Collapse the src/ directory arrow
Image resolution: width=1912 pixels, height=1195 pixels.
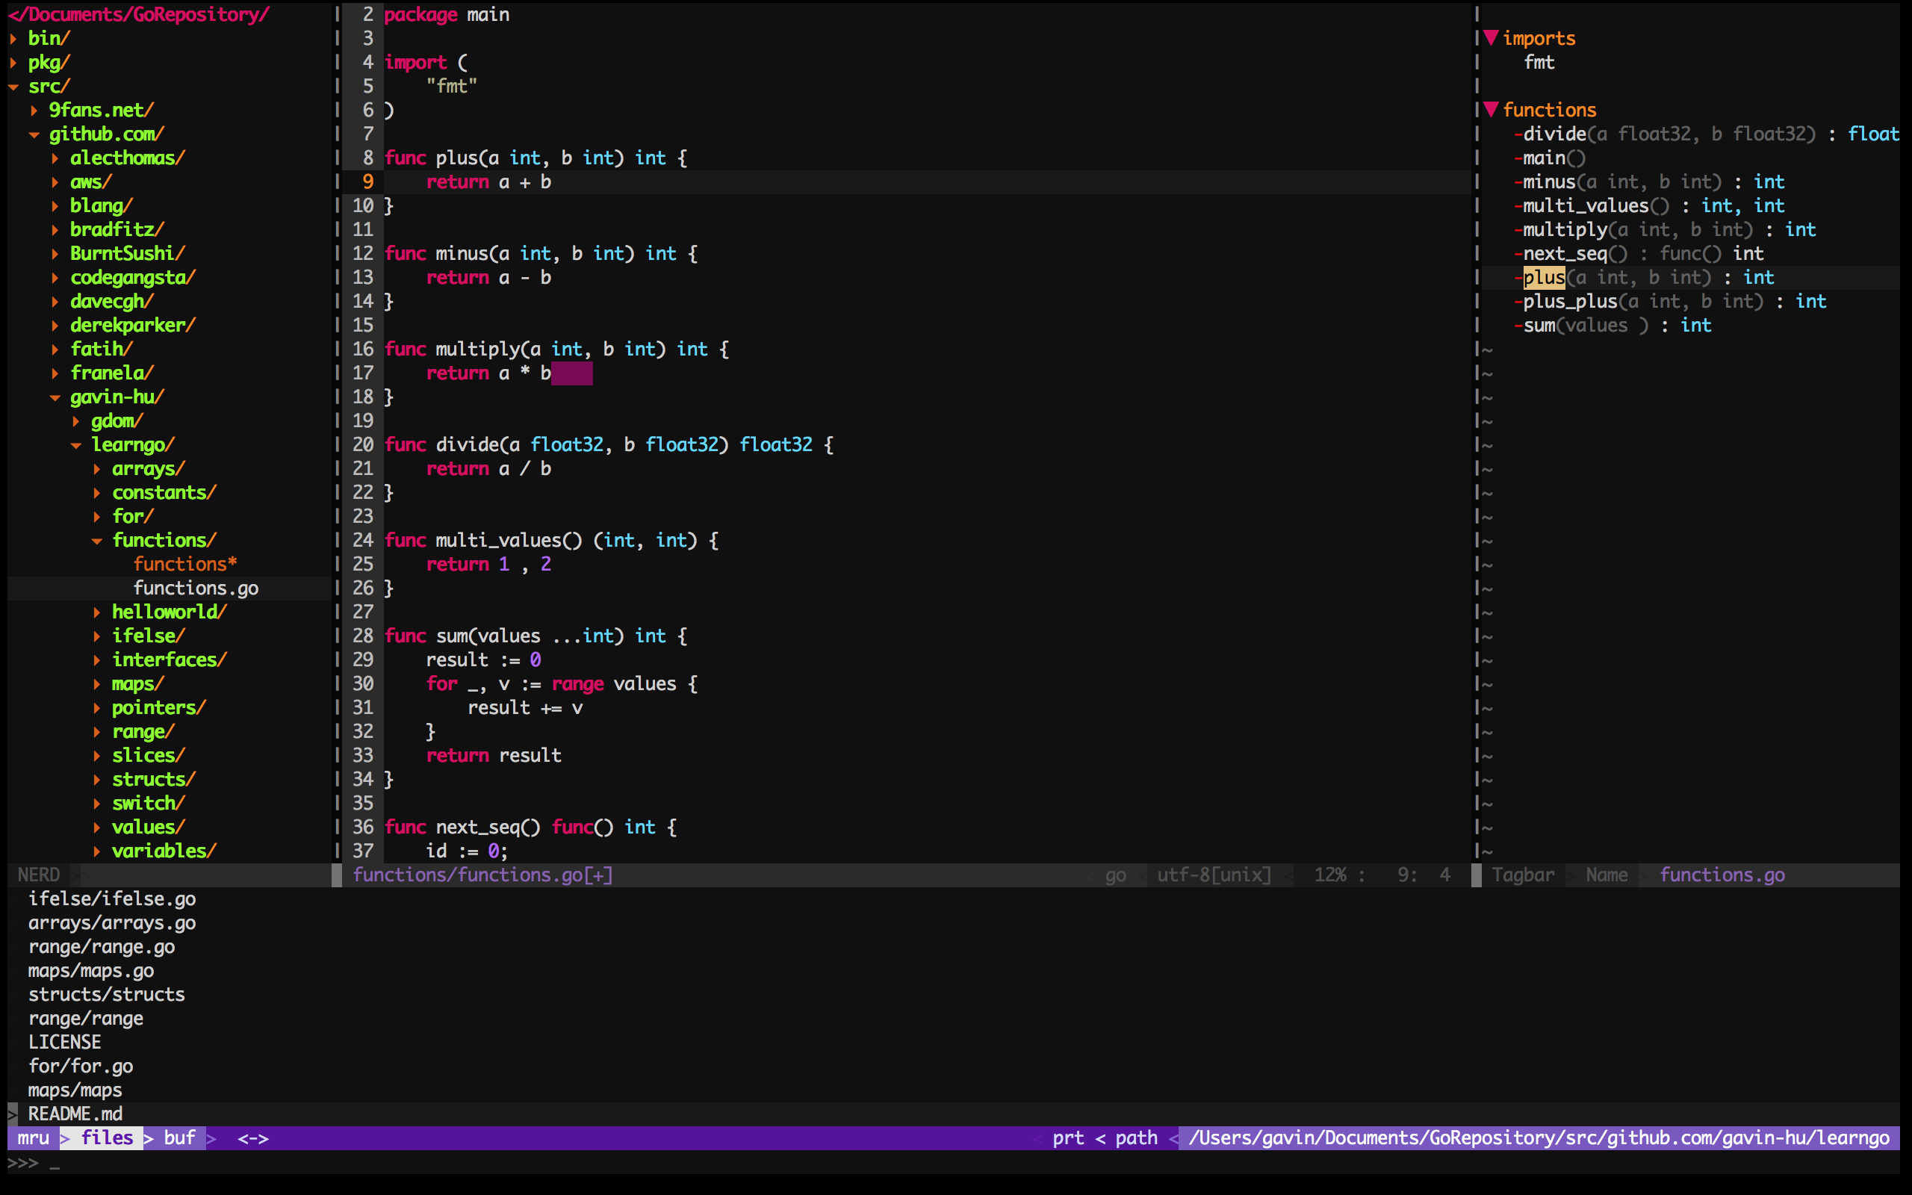pyautogui.click(x=13, y=87)
